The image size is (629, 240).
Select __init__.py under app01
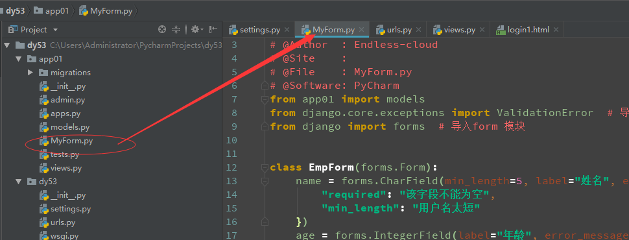[68, 86]
